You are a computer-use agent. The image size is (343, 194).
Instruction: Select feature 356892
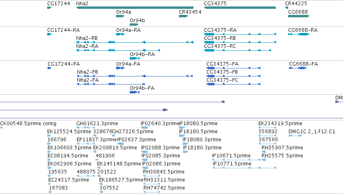tap(268, 132)
